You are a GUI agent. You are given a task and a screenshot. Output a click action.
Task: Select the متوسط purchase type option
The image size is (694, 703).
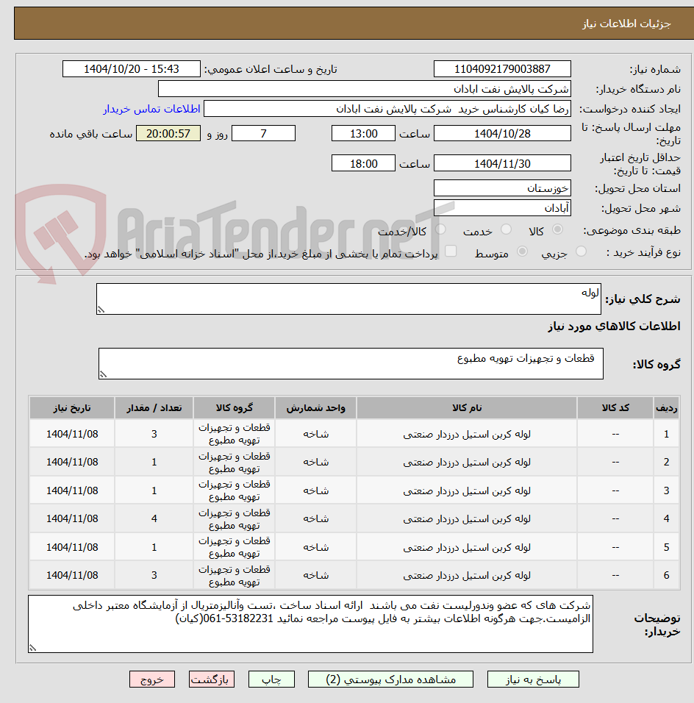tap(522, 251)
